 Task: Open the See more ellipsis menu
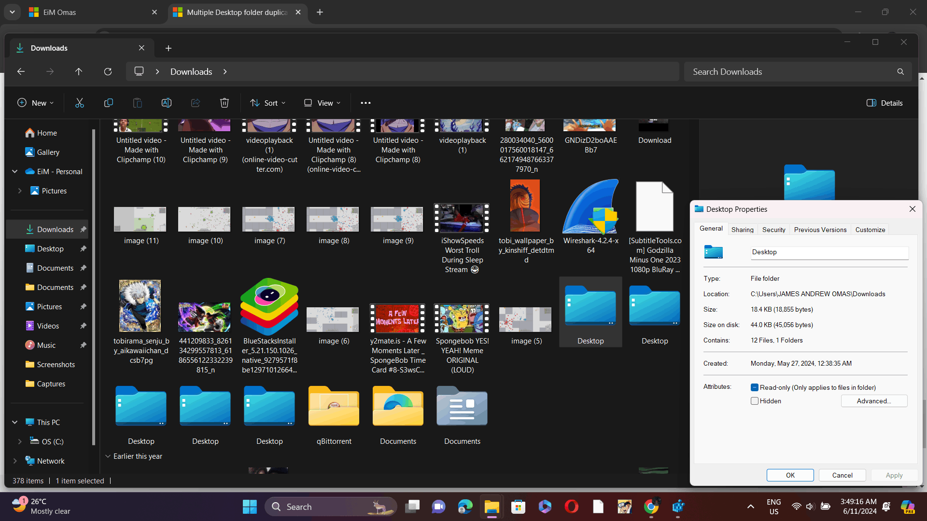point(365,103)
